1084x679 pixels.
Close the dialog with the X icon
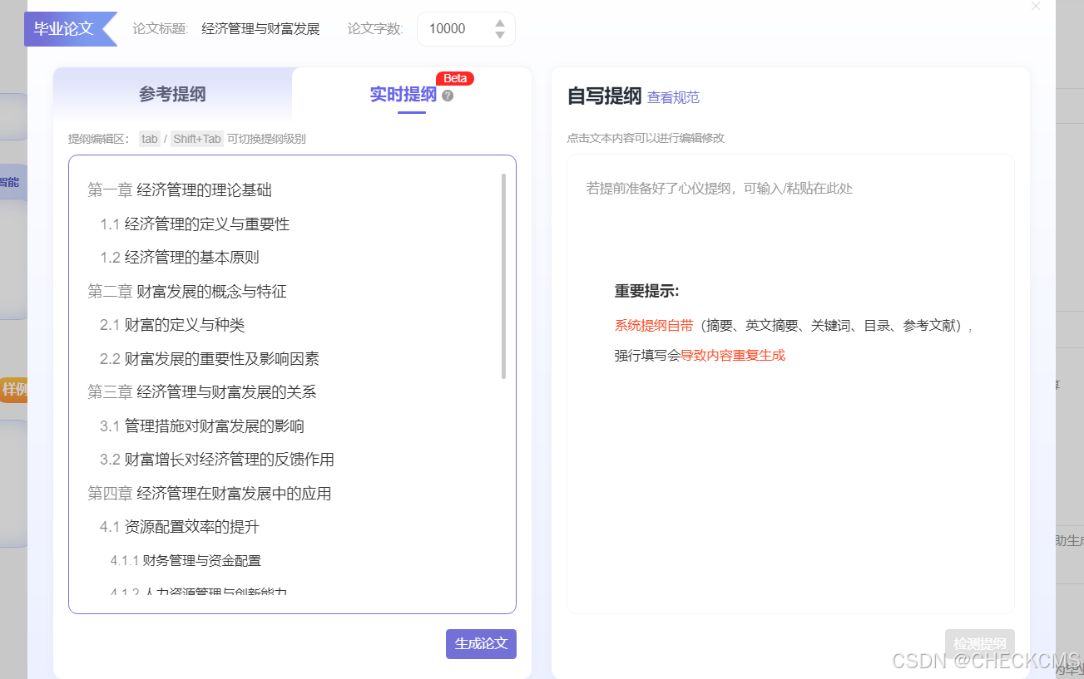coord(1036,7)
